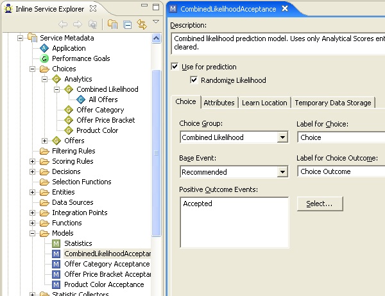This screenshot has width=385, height=296.
Task: Switch to the Attributes tab
Action: (x=219, y=103)
